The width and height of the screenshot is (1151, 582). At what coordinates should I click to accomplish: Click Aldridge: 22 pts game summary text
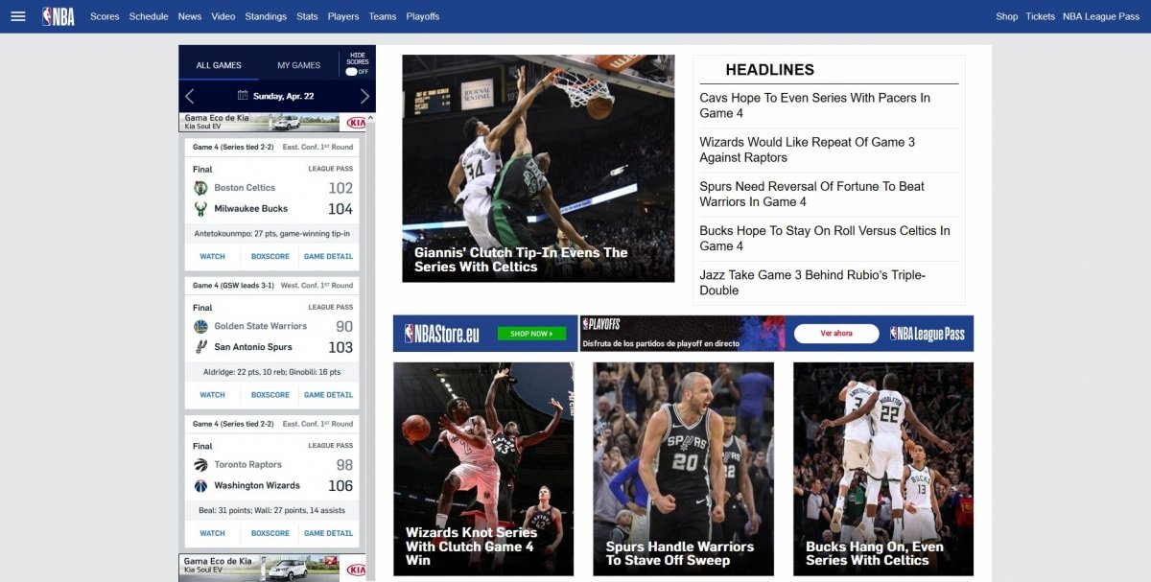[x=272, y=372]
